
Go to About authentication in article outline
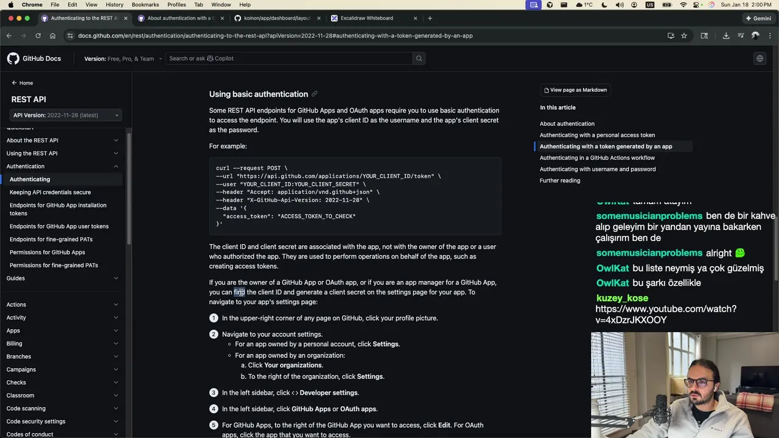coord(567,123)
